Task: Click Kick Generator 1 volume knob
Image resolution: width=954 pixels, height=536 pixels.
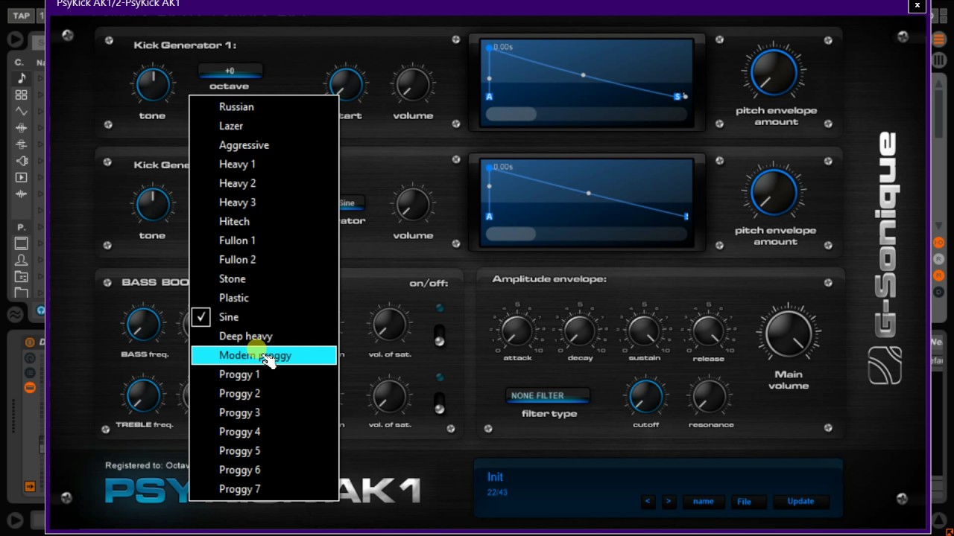Action: click(x=413, y=84)
